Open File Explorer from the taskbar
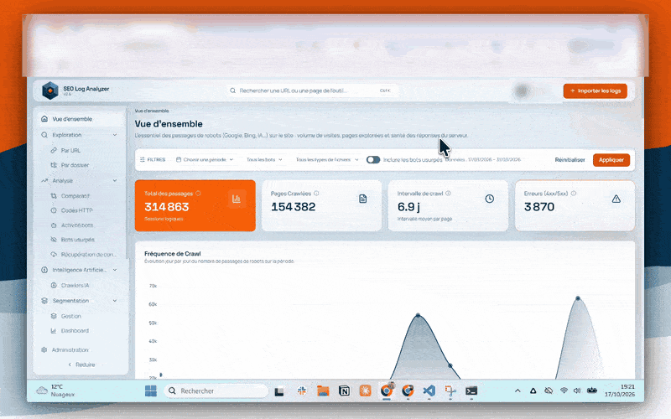This screenshot has width=671, height=419. pyautogui.click(x=323, y=391)
